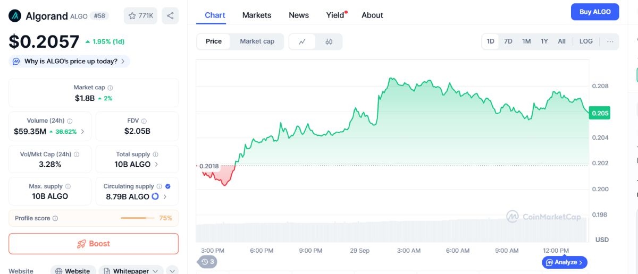638x274 pixels.
Task: Click the share icon next to watchlist
Action: click(170, 16)
